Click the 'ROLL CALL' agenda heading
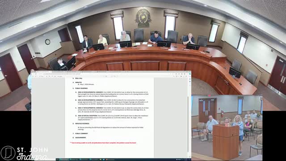Viewport: 286px width, 161px height. tap(79, 78)
